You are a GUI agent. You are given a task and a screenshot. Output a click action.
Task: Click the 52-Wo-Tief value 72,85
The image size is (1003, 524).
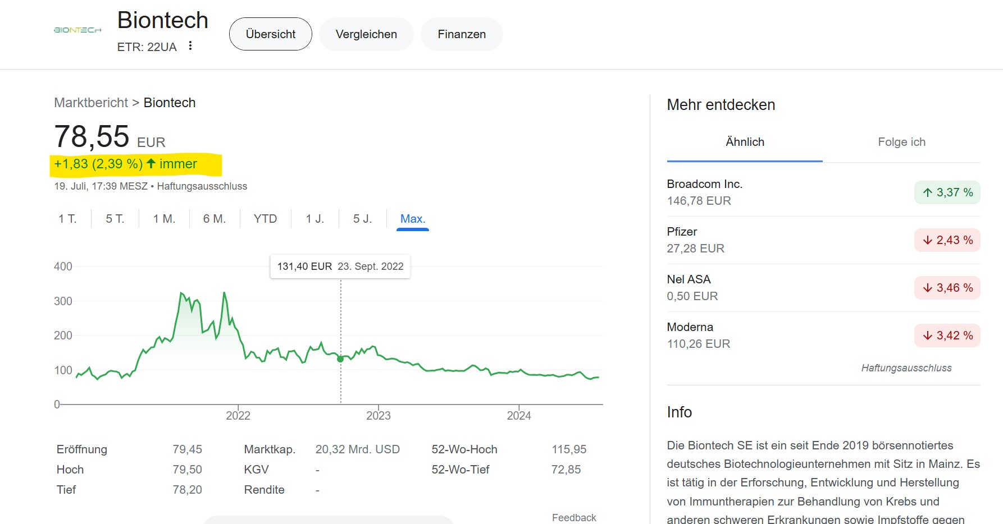(x=566, y=470)
